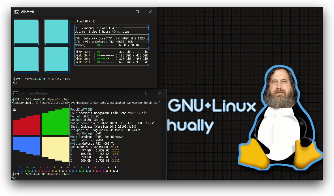
Task: Click the Command Prompt vertical scrollbar thumb
Action: click(164, 105)
